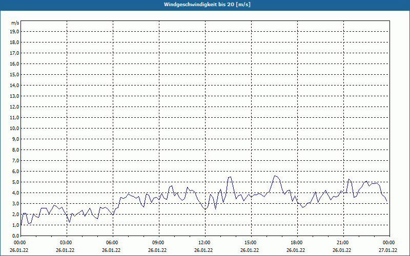Select the 3,0 y-axis value

click(x=15, y=203)
